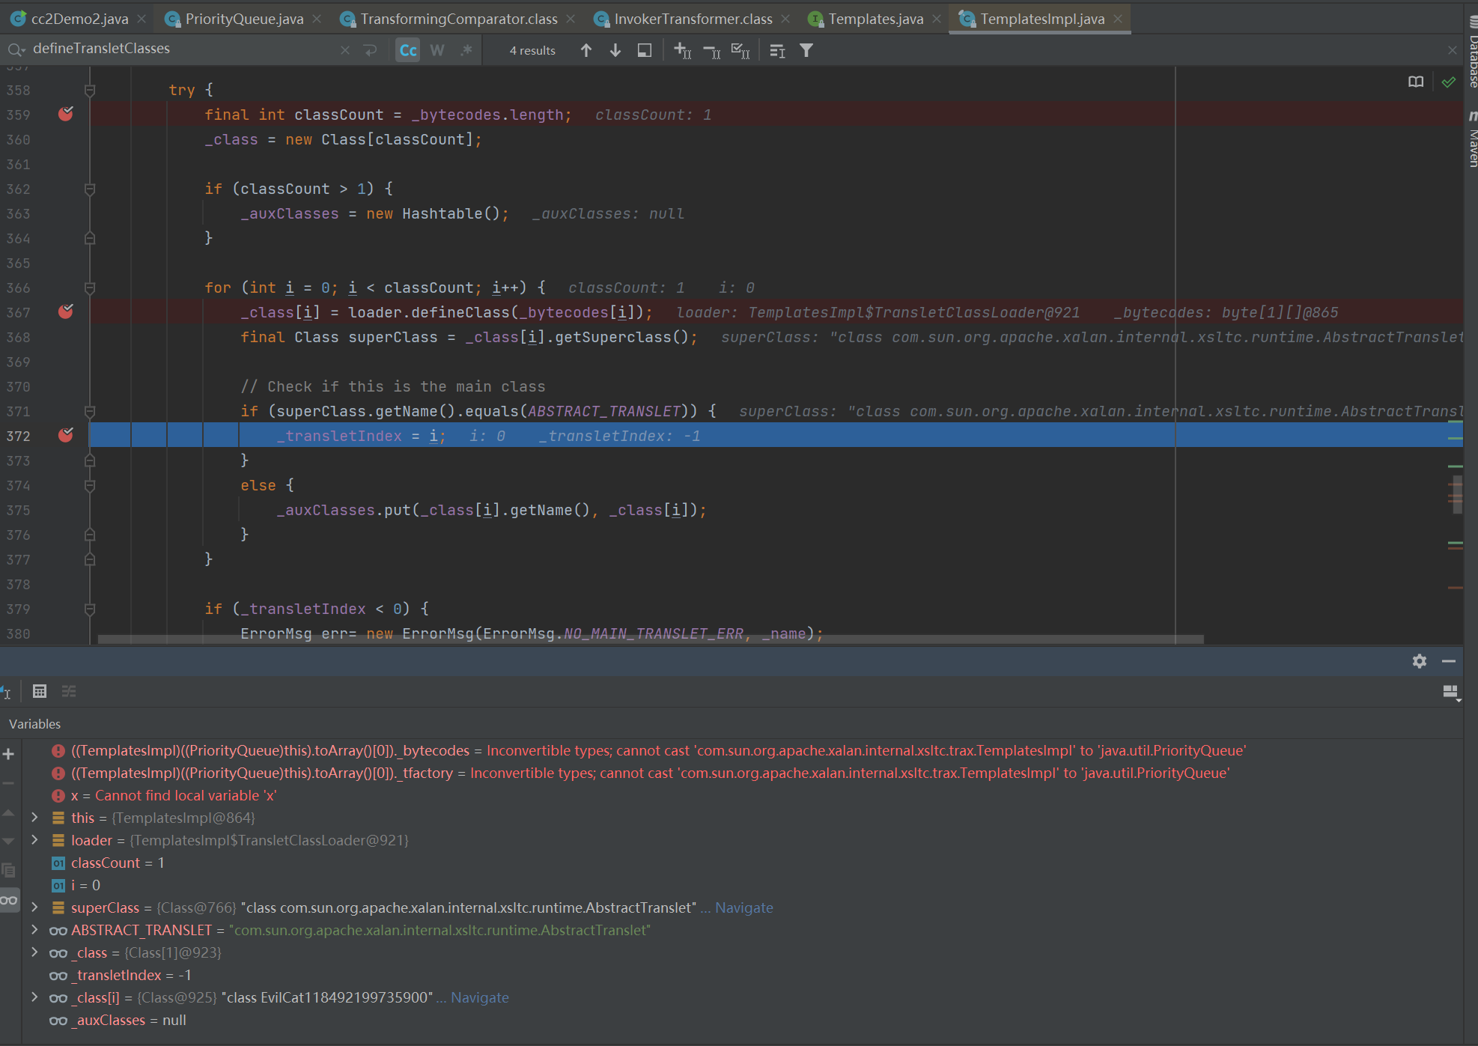
Task: Click the filter search results icon
Action: click(806, 50)
